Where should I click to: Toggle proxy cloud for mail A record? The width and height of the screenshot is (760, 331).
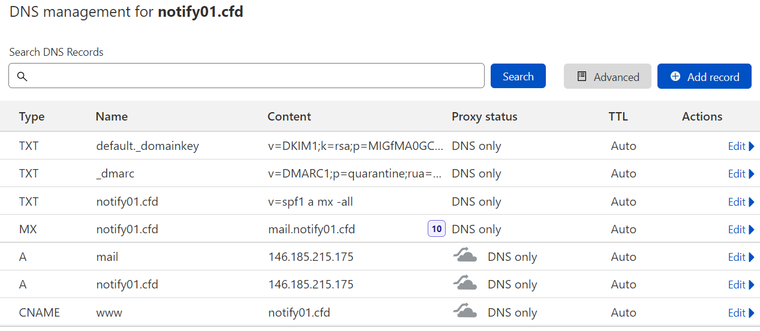click(x=465, y=257)
